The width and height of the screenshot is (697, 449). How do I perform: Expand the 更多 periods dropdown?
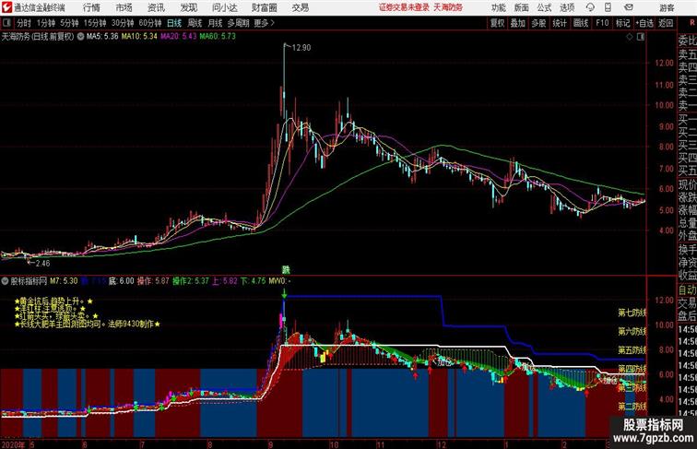click(x=264, y=23)
